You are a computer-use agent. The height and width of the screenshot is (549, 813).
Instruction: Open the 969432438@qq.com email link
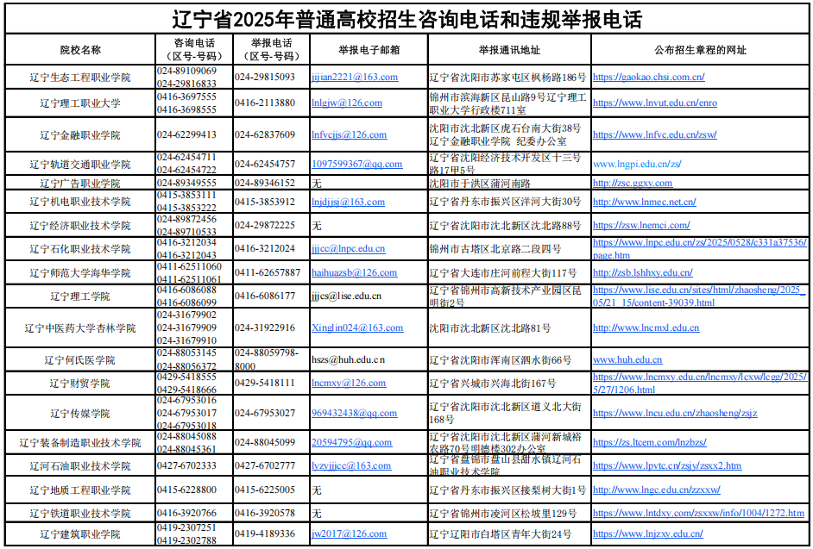click(x=354, y=414)
